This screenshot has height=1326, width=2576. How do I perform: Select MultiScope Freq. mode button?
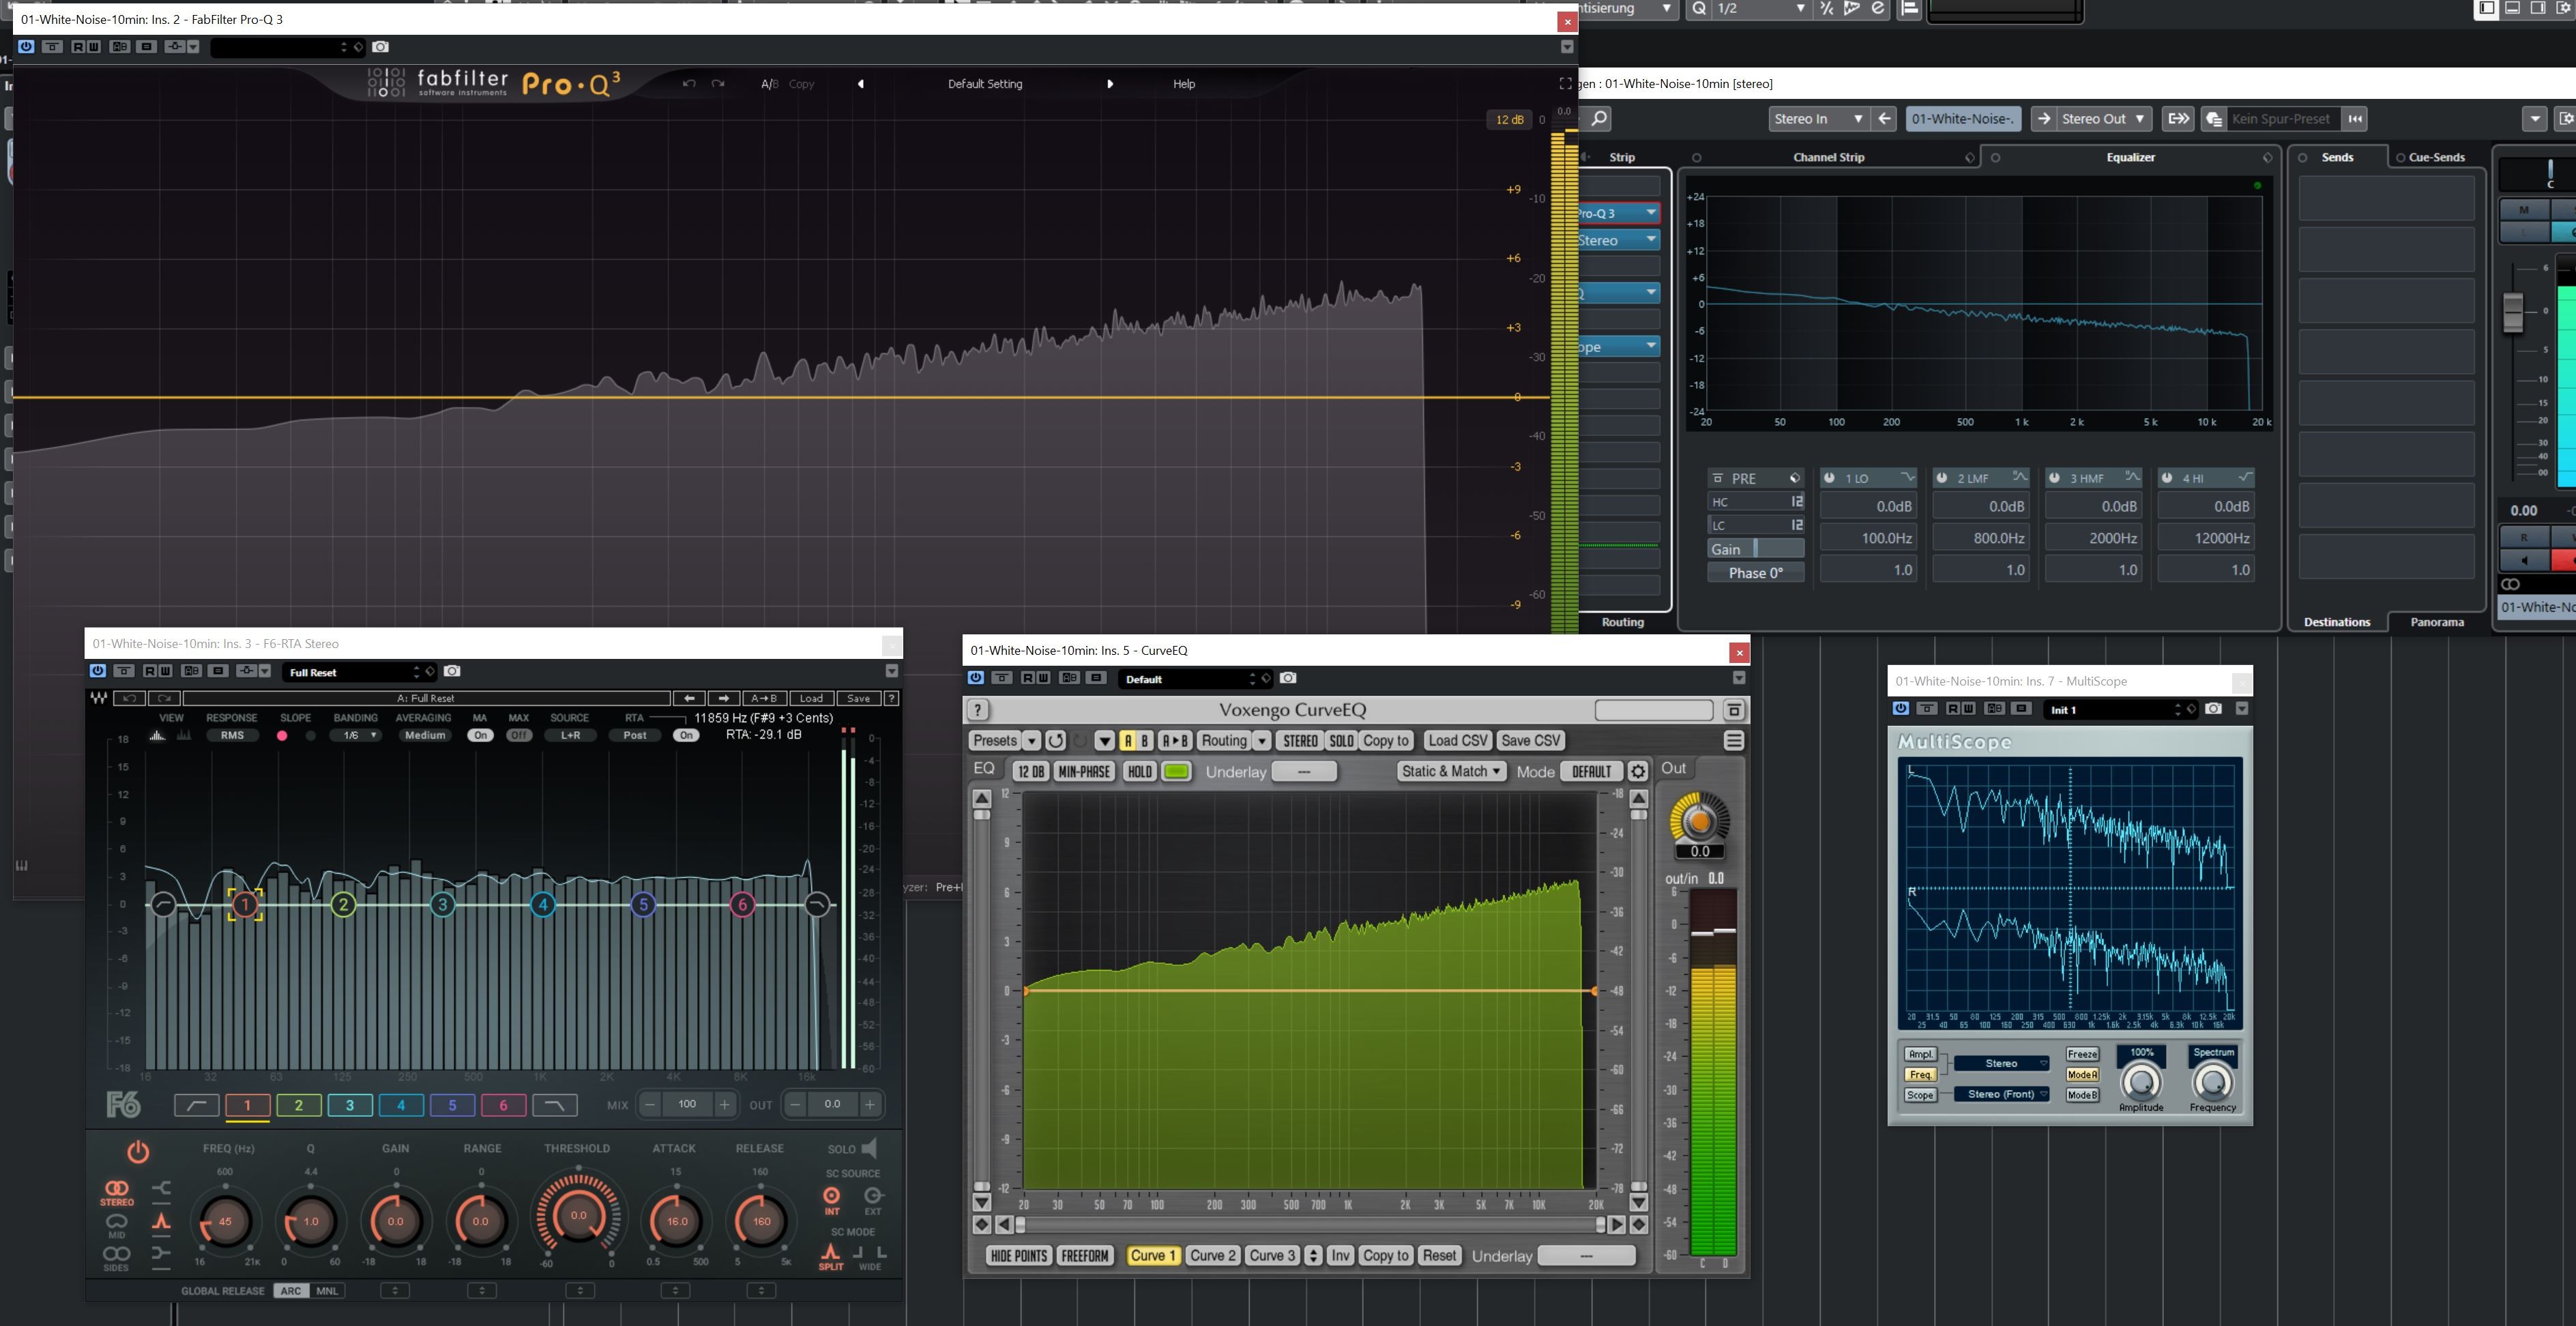tap(1920, 1075)
